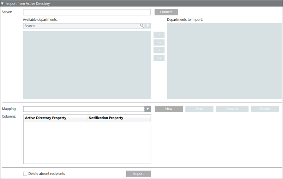
Task: Collapse the Import from Active Directory panel
Action: coord(3,4)
